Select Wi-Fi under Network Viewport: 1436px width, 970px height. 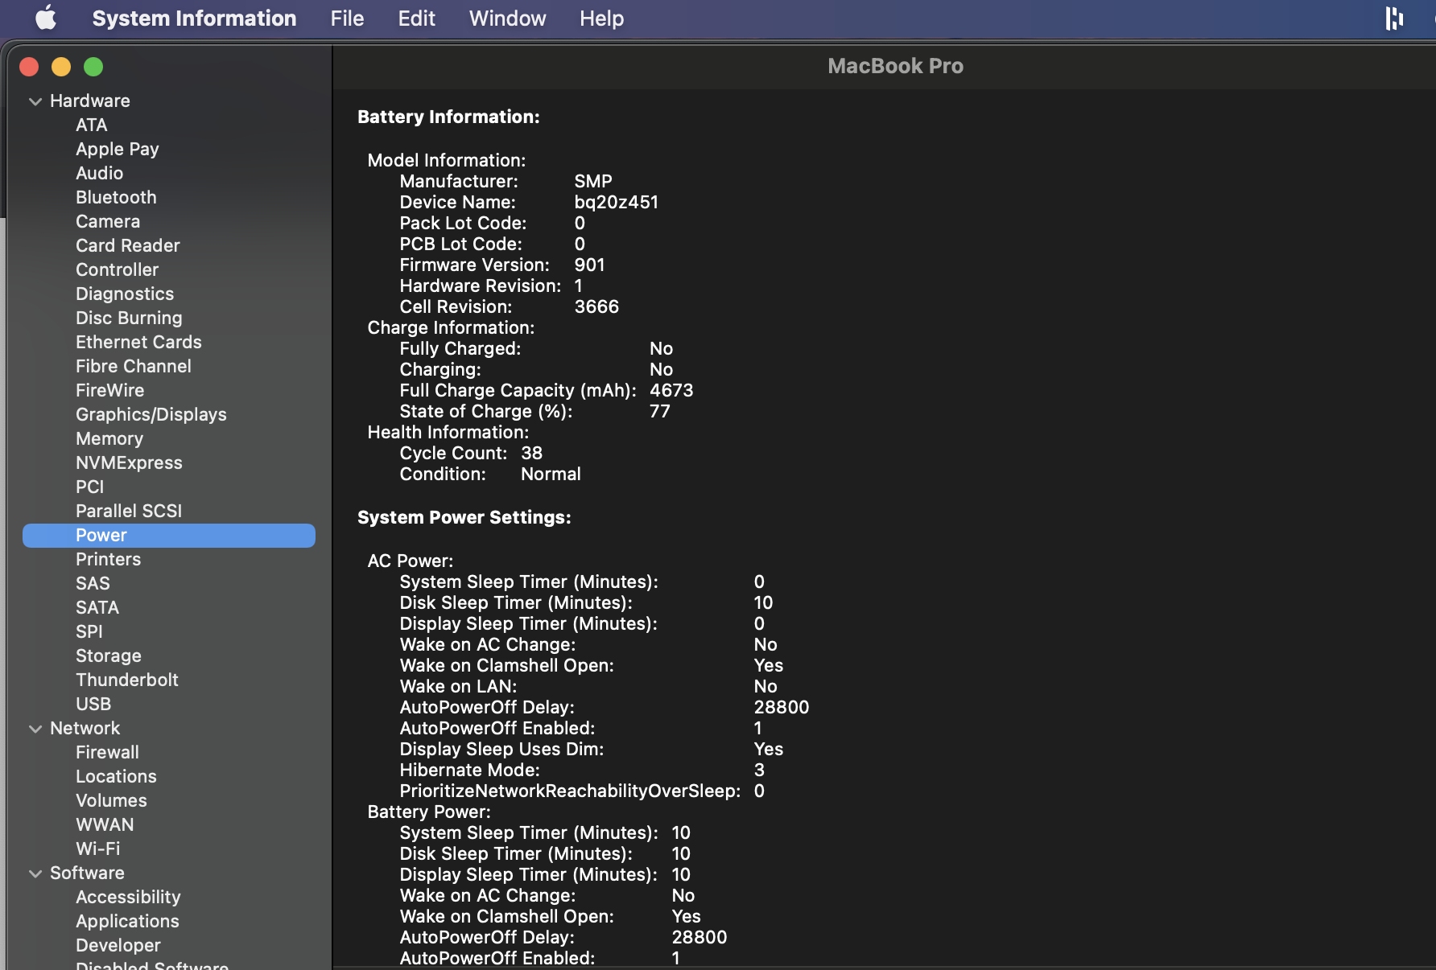point(97,849)
